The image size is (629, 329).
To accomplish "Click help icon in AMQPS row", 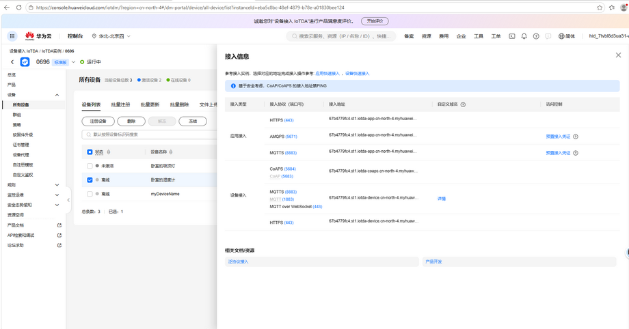I will tap(576, 137).
